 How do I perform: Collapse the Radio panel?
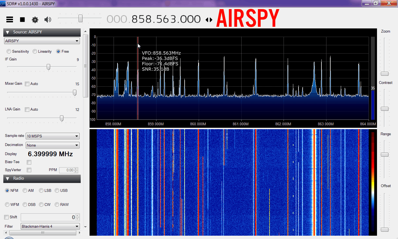pos(7,179)
